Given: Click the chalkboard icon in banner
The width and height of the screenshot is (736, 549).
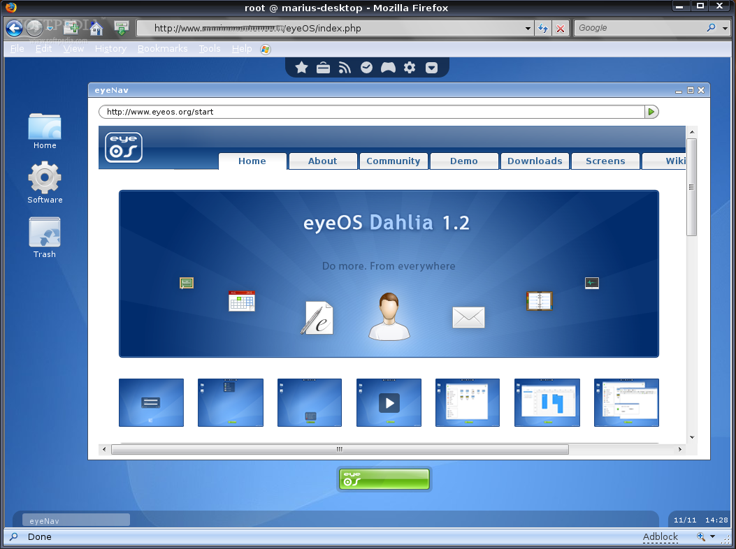Looking at the screenshot, I should pos(187,283).
